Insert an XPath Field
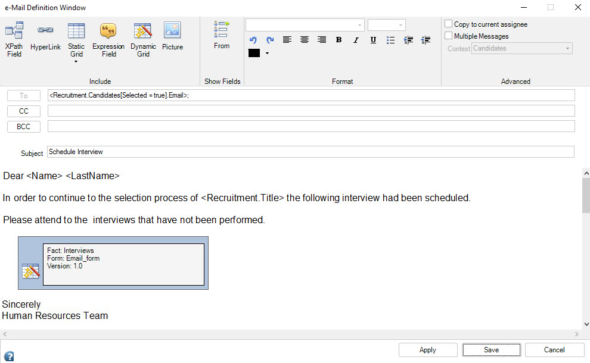The image size is (590, 363). point(14,39)
